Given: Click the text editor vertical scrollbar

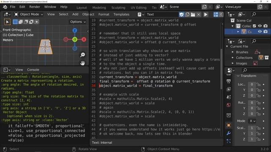Looking at the screenshot, I should coord(221,69).
